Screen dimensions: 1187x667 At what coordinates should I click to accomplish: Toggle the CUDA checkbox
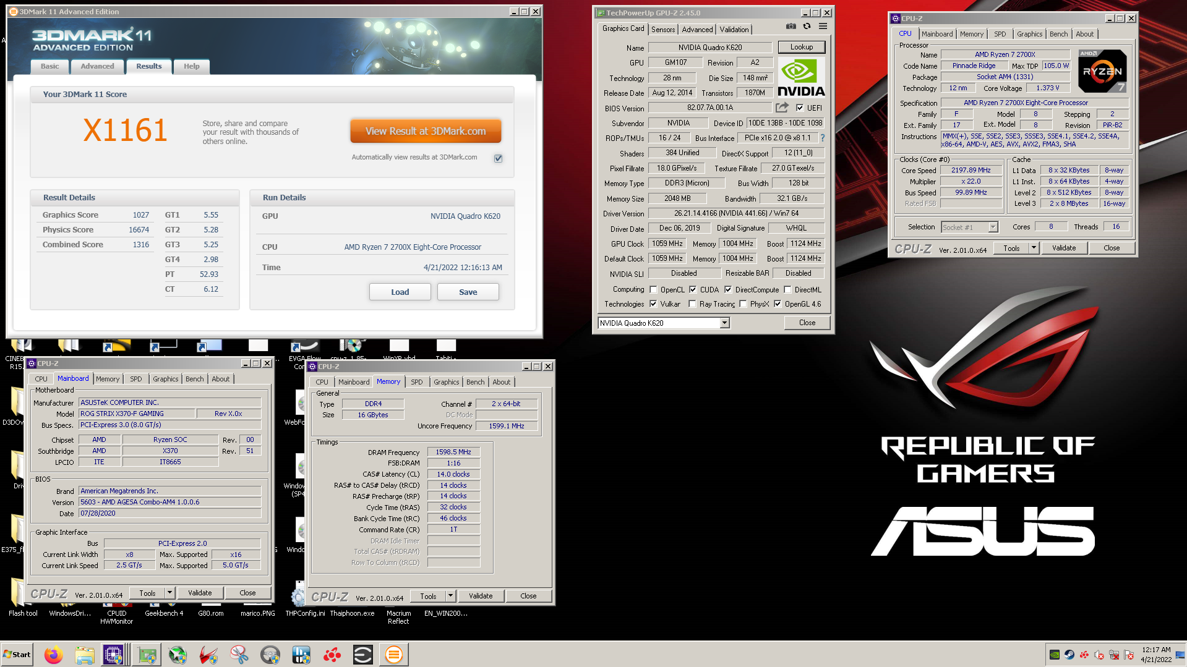click(693, 289)
